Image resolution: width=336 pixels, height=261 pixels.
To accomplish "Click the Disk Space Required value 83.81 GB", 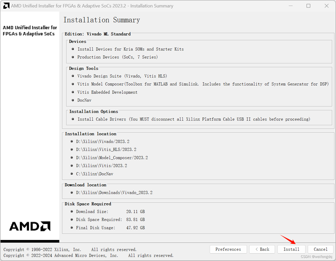I will click(x=136, y=219).
